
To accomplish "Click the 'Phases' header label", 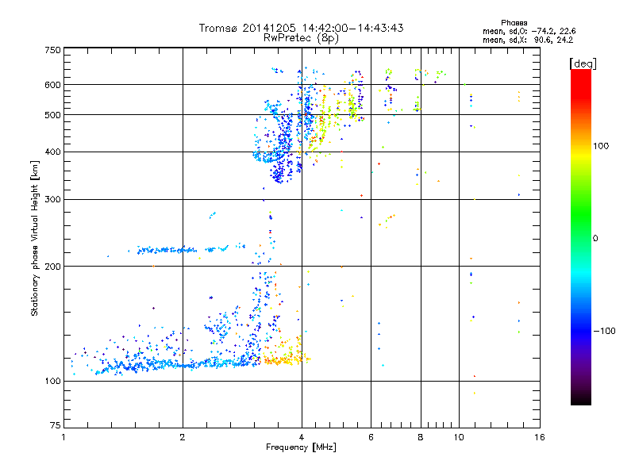I will click(x=514, y=23).
